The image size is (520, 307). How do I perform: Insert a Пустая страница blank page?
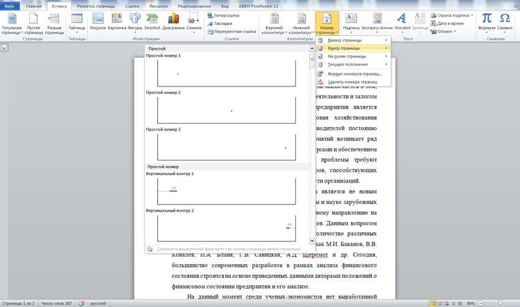point(33,24)
